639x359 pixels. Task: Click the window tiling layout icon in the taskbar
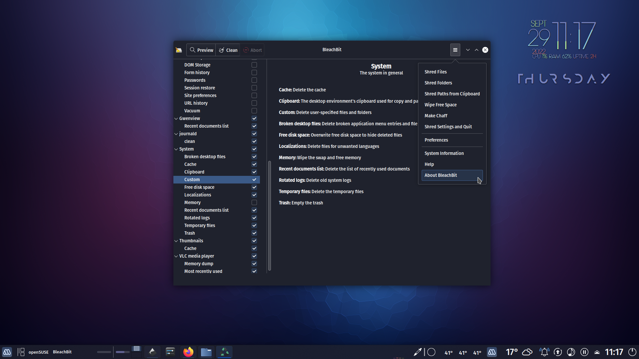[21, 352]
